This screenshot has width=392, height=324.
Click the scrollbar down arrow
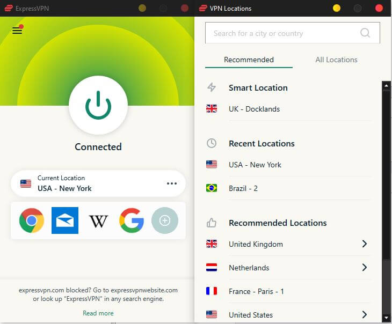pos(386,318)
